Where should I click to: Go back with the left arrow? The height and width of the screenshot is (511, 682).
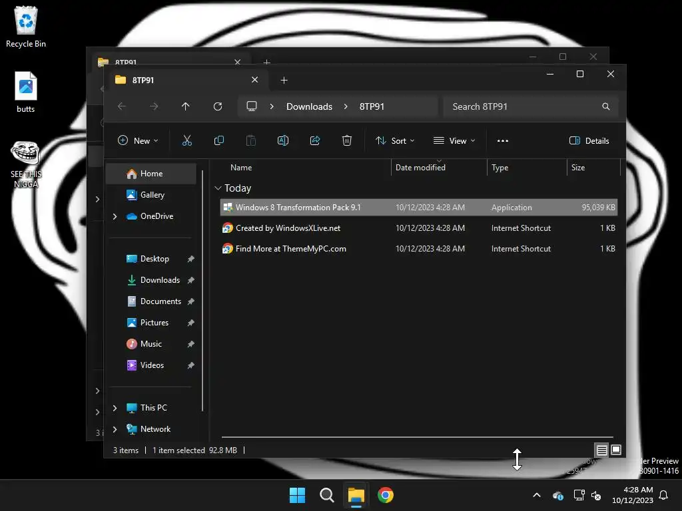coord(122,106)
